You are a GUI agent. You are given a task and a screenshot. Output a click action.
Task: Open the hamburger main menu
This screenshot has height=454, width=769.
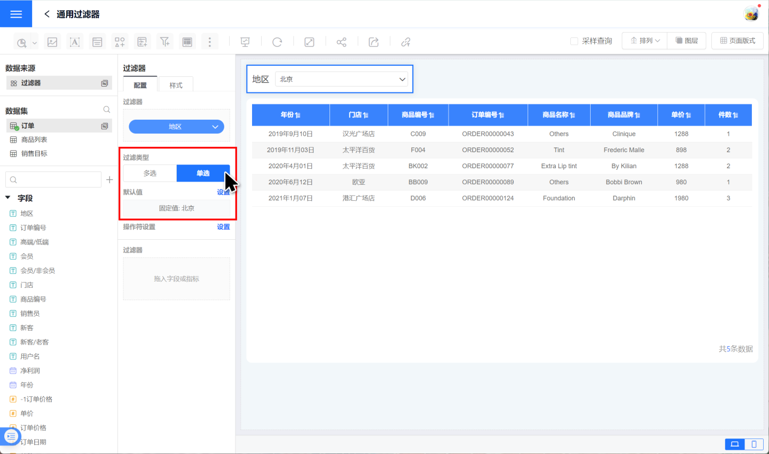[x=16, y=14]
